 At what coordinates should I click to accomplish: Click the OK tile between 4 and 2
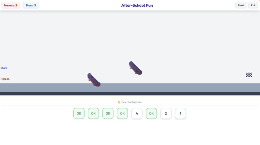click(x=151, y=114)
